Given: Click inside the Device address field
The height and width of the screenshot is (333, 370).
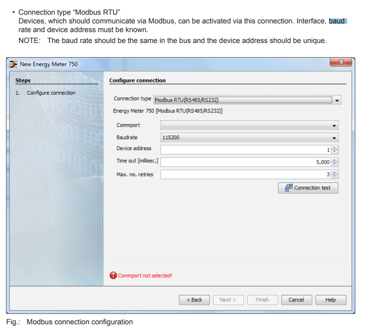Looking at the screenshot, I should coord(244,149).
